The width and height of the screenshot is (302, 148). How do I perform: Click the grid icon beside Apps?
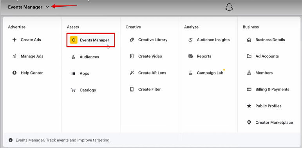click(x=73, y=74)
